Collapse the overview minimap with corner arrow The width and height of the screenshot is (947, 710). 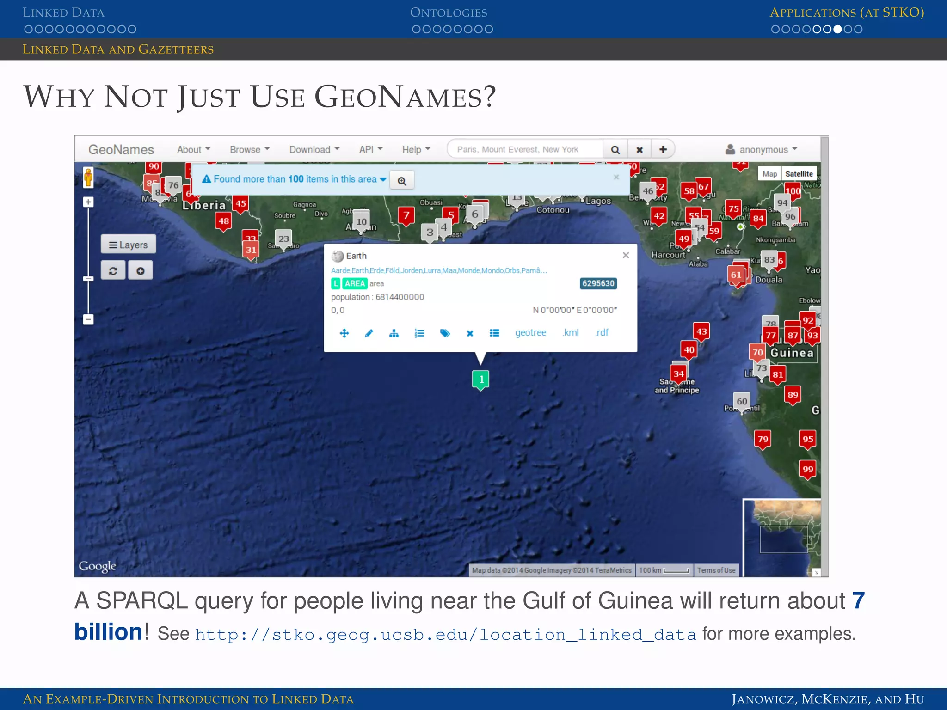click(817, 572)
